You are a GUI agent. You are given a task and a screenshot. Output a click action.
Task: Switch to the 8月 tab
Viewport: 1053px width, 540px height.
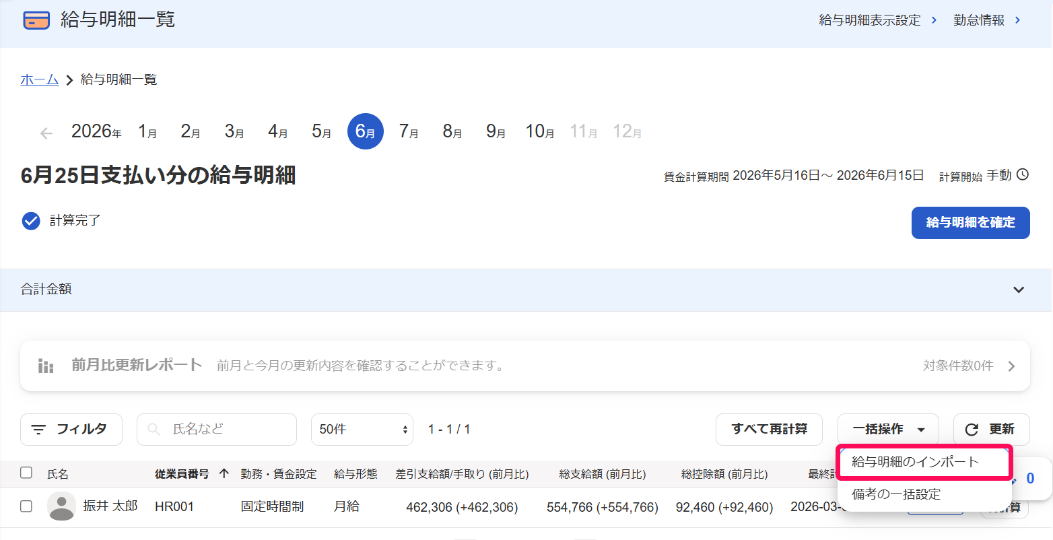(452, 131)
